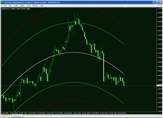Open the View menu
Viewport: 163px width, 118px height.
coord(10,6)
